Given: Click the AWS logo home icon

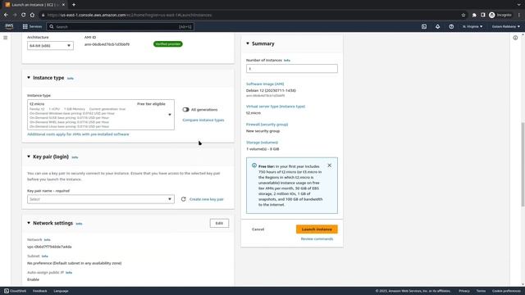Looking at the screenshot, I should point(9,26).
